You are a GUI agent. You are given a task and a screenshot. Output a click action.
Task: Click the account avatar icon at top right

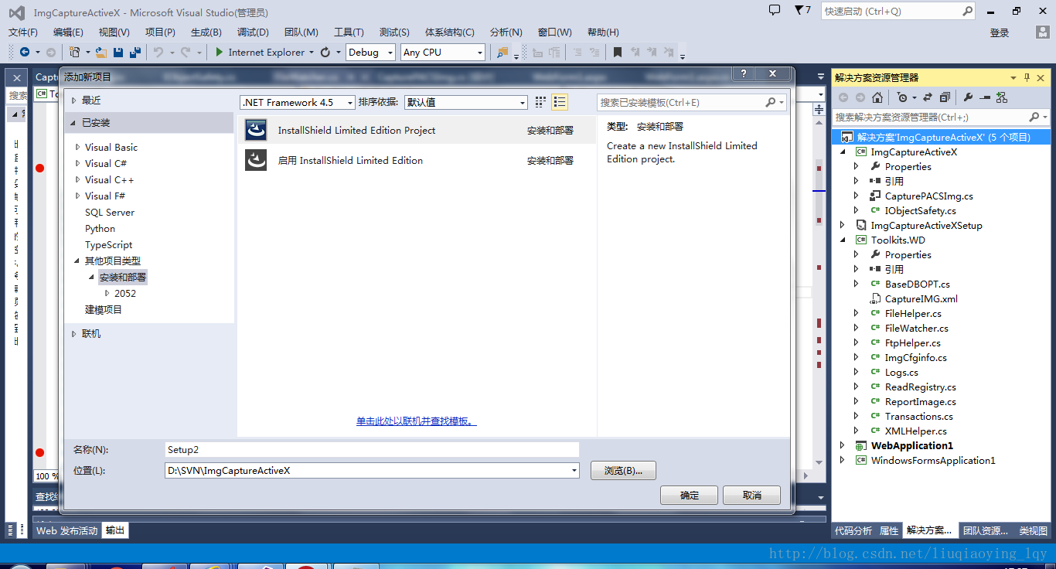point(1043,32)
